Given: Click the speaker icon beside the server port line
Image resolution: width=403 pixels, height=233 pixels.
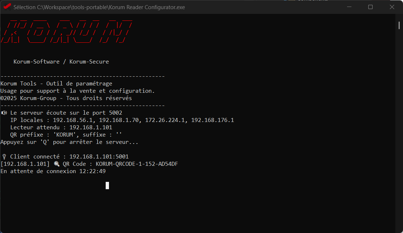Looking at the screenshot, I should (4, 113).
